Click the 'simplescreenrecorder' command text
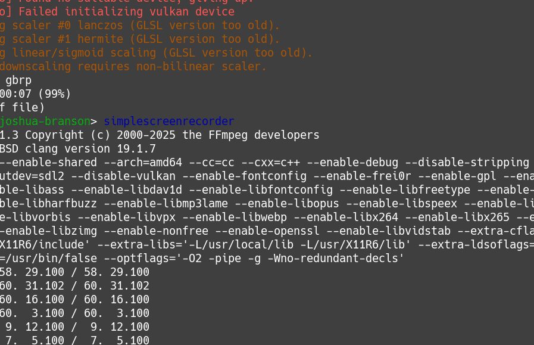The width and height of the screenshot is (534, 345). [169, 122]
